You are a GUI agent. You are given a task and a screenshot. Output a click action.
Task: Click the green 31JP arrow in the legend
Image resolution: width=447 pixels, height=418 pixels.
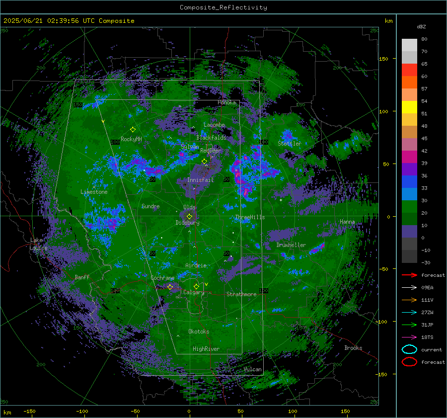click(x=409, y=325)
